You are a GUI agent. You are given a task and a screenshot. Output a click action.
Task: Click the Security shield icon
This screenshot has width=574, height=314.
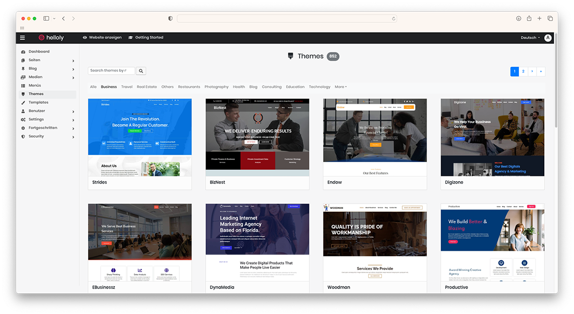23,136
